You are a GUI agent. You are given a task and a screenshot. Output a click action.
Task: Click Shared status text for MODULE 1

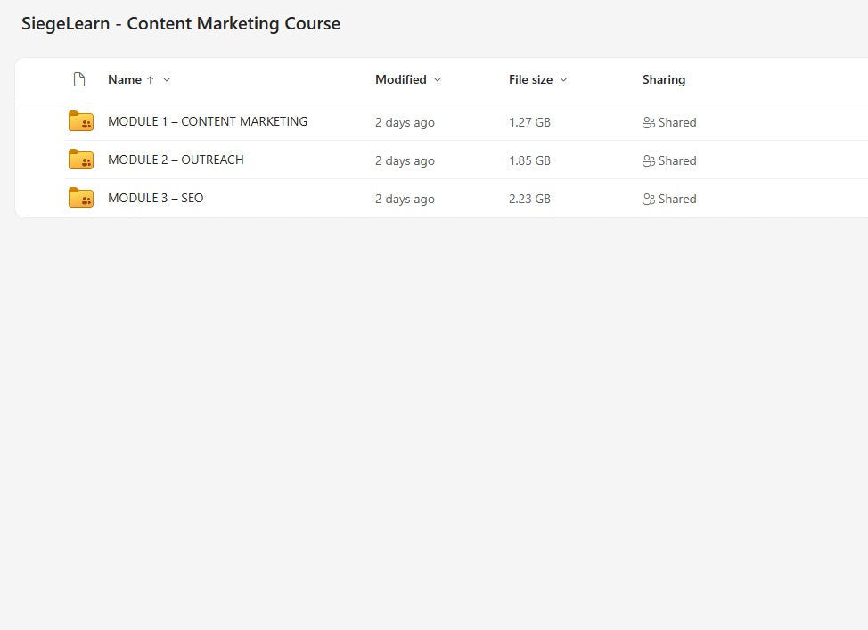click(x=677, y=122)
